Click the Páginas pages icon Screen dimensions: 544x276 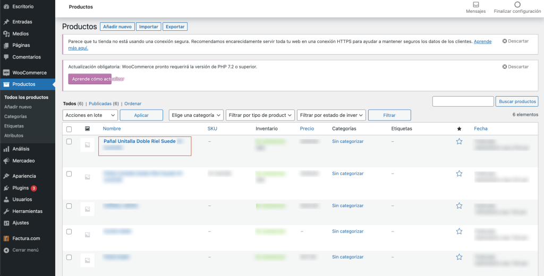tap(6, 46)
